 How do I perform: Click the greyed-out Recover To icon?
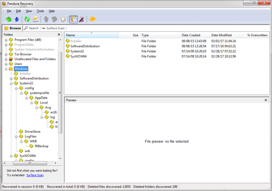point(54,19)
